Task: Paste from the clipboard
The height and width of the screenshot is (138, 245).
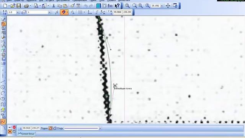Action: (x=65, y=6)
